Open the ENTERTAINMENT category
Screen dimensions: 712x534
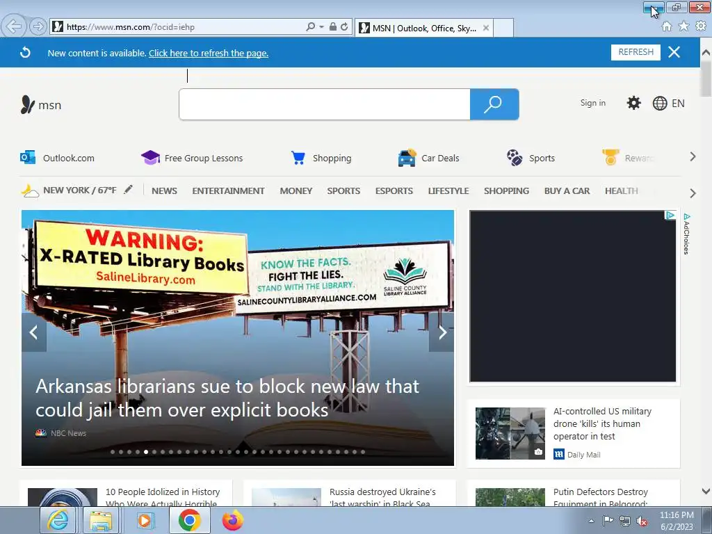click(228, 191)
